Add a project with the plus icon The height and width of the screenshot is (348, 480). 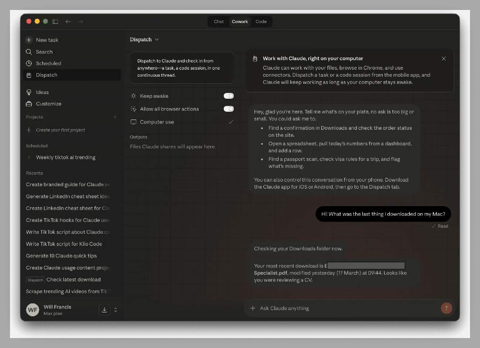tap(115, 117)
